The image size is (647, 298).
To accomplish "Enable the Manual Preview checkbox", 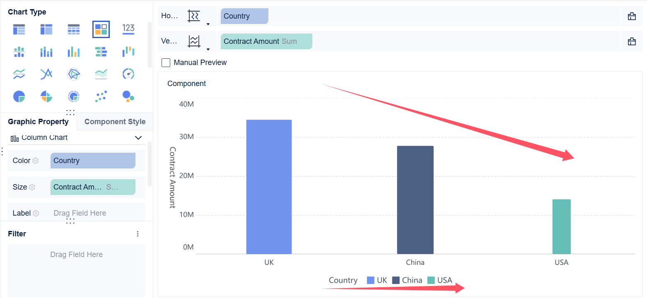I will click(x=166, y=62).
